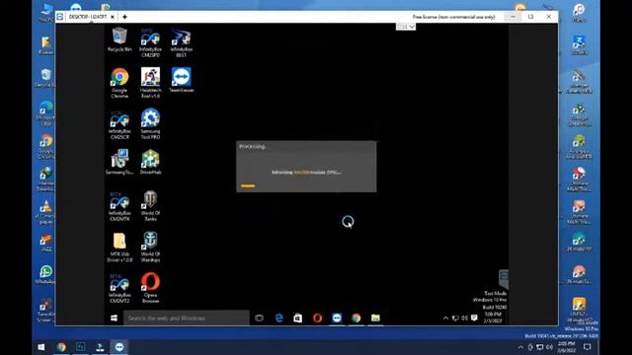
Task: Click the remote taskbar Task View icon
Action: point(259,318)
